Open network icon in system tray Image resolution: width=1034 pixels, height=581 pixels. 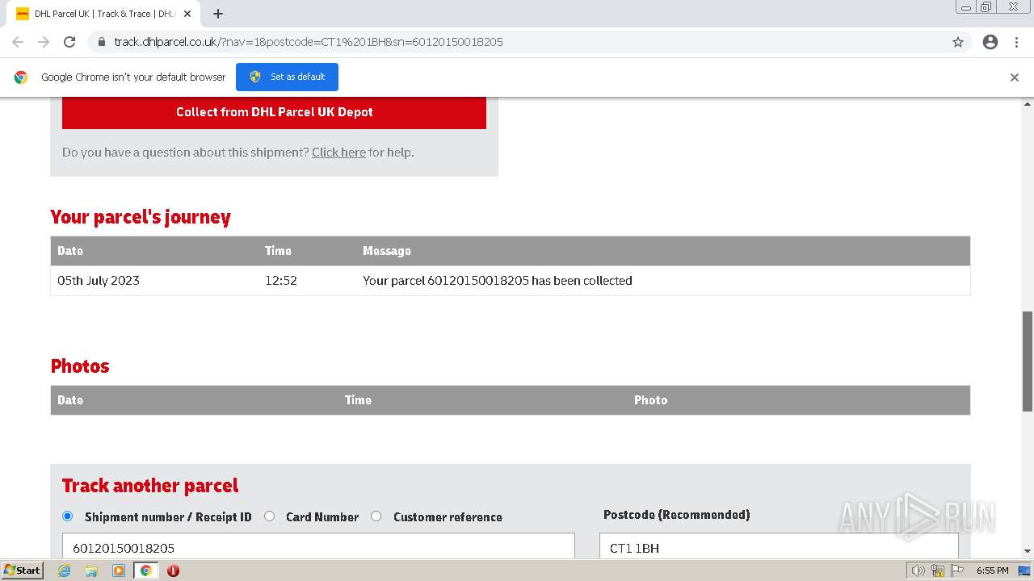pos(938,571)
